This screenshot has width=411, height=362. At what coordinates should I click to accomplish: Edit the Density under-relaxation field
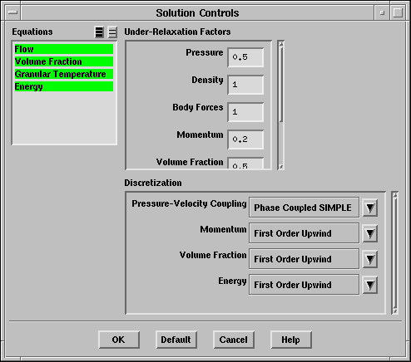pyautogui.click(x=245, y=85)
